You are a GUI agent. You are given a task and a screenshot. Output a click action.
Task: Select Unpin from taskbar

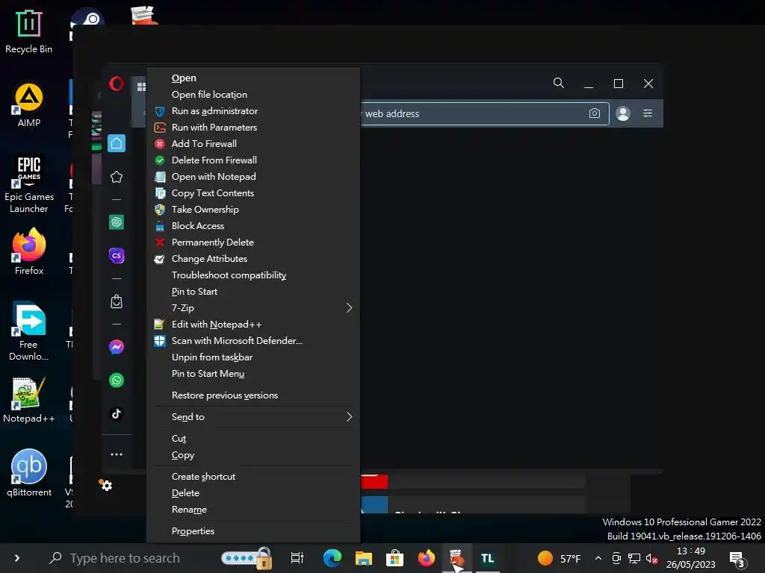point(253,357)
